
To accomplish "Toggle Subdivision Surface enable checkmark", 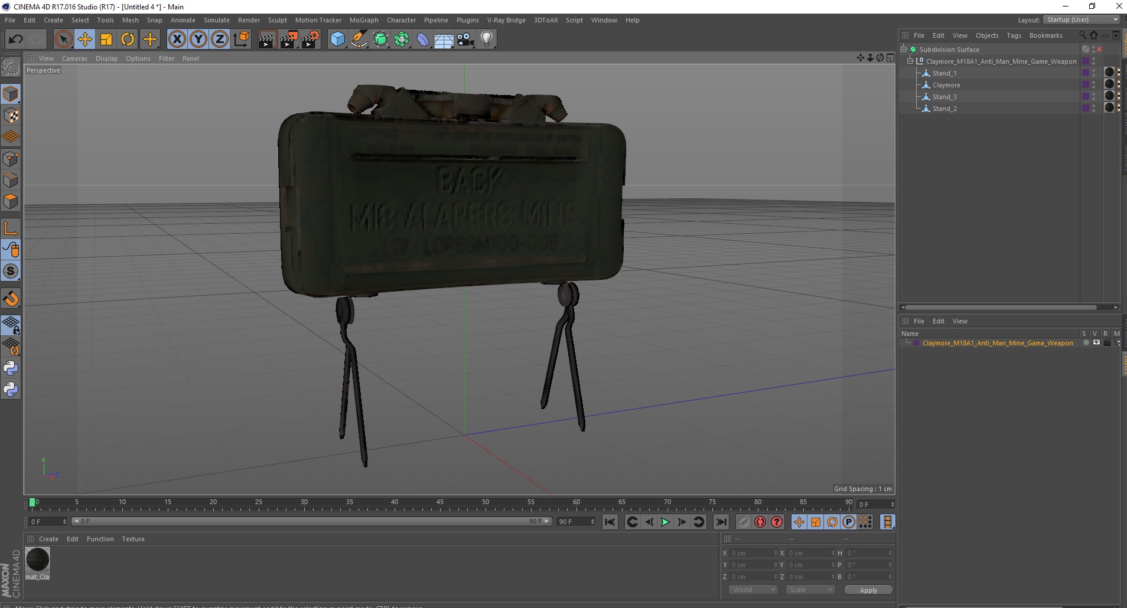I will (1099, 50).
